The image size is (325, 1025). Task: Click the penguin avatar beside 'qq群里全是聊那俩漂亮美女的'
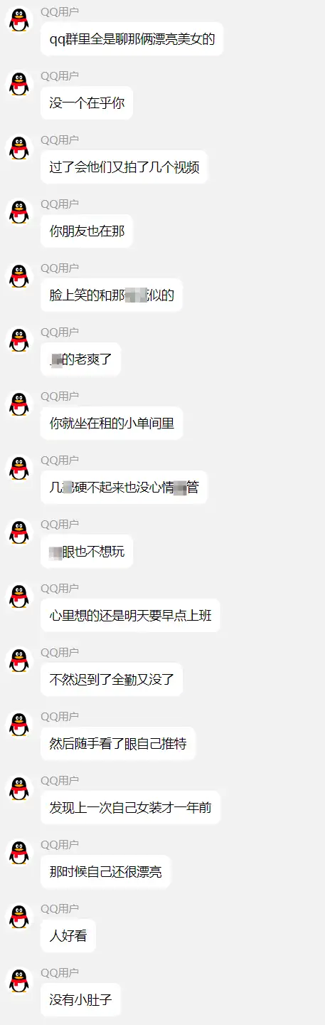(x=19, y=20)
